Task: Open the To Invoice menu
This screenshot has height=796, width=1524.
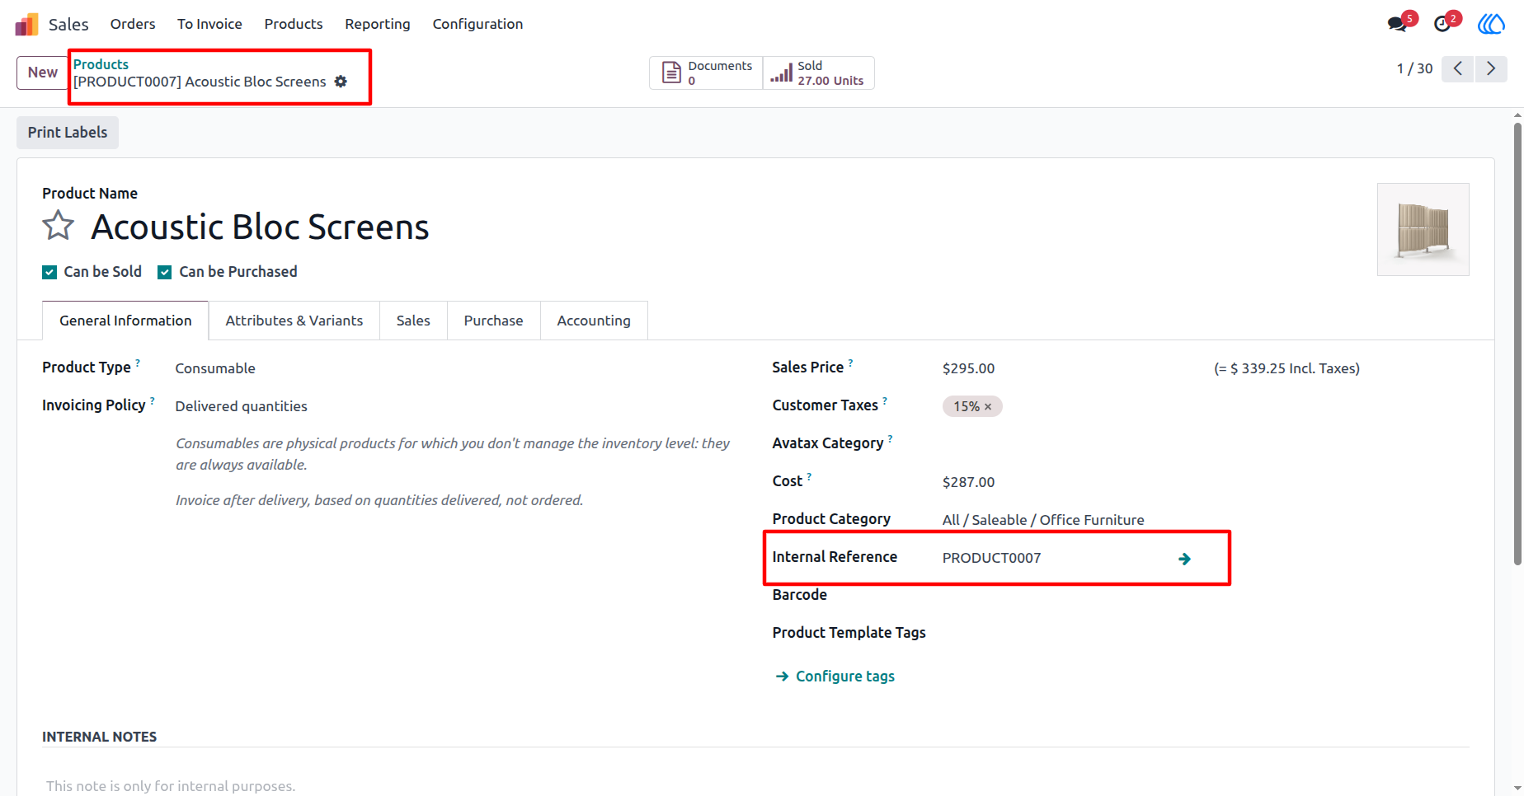Action: (x=209, y=24)
